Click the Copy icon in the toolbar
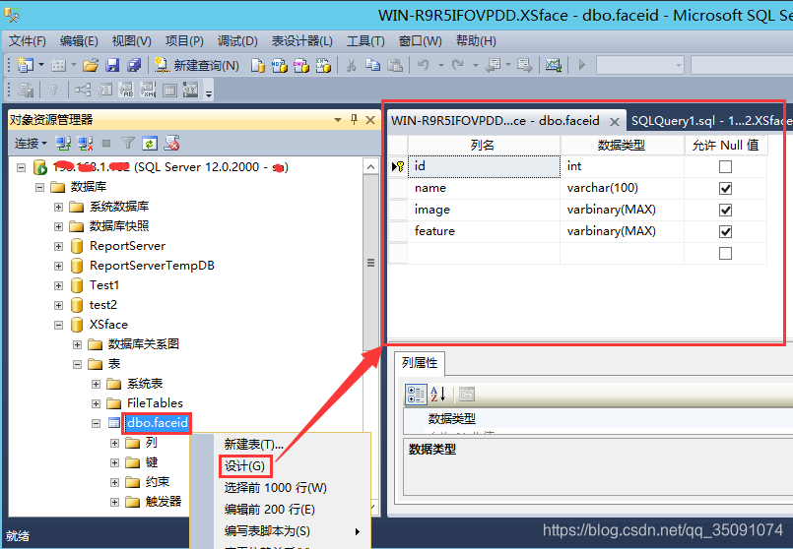The height and width of the screenshot is (549, 793). click(x=372, y=65)
